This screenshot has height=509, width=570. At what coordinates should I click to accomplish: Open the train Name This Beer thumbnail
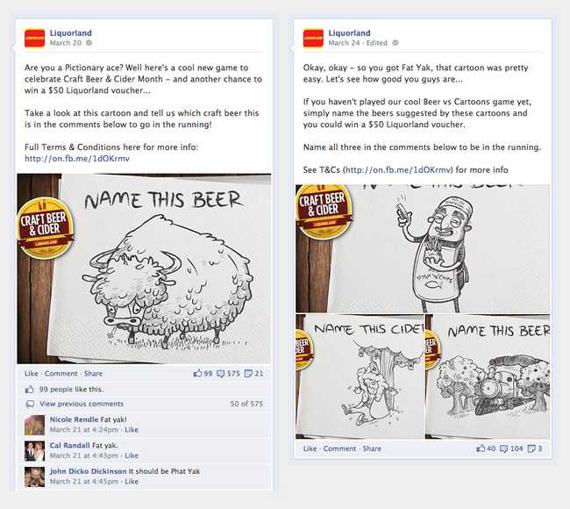coord(488,376)
